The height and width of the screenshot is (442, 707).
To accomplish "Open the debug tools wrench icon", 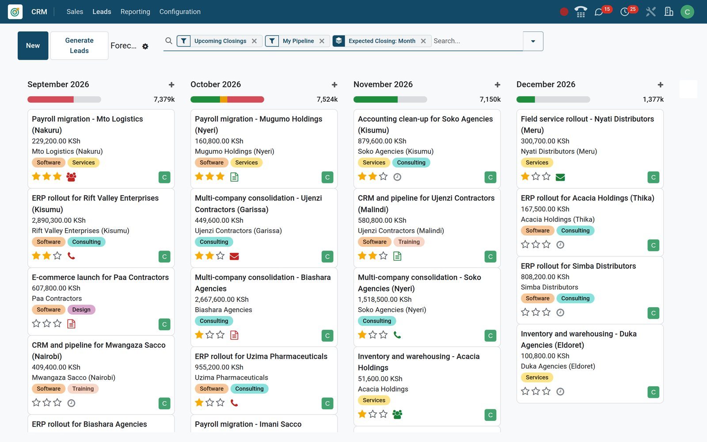I will pyautogui.click(x=650, y=12).
